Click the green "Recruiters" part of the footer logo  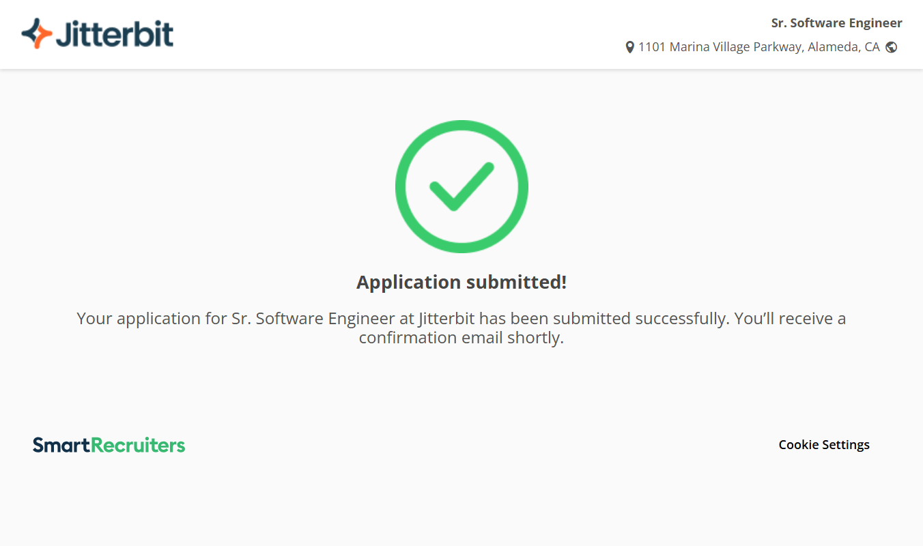pyautogui.click(x=138, y=445)
